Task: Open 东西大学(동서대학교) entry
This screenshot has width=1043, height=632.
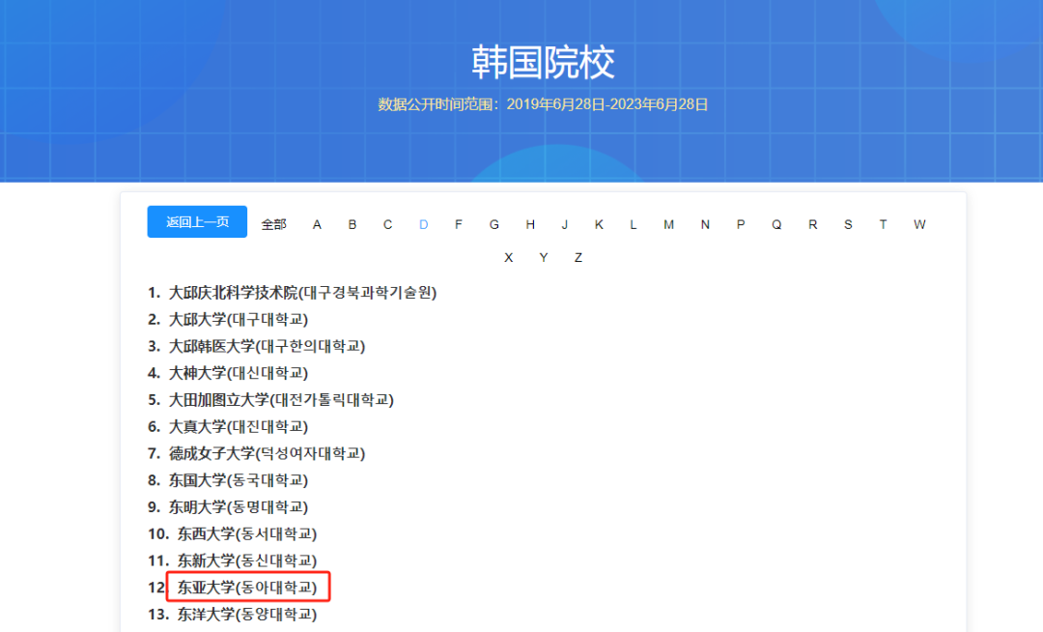Action: click(247, 533)
